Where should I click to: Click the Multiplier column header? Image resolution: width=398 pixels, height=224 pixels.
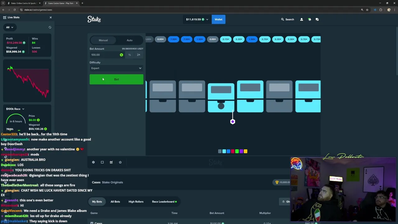(x=265, y=213)
